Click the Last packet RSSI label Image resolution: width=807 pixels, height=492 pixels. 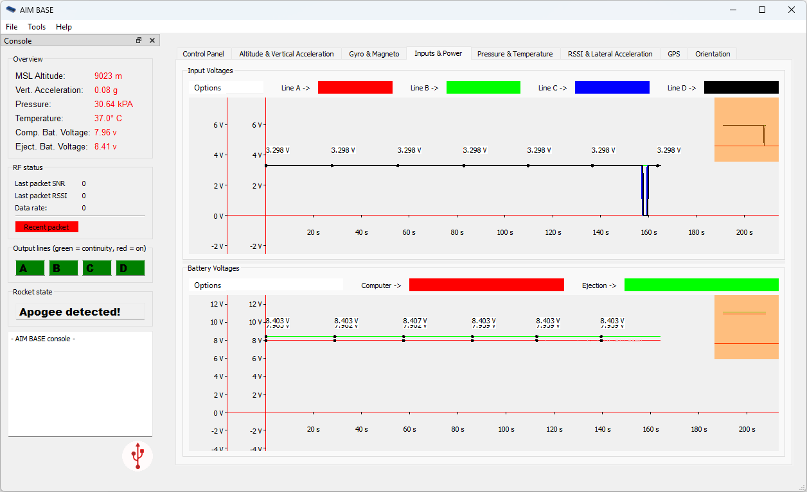pyautogui.click(x=41, y=196)
